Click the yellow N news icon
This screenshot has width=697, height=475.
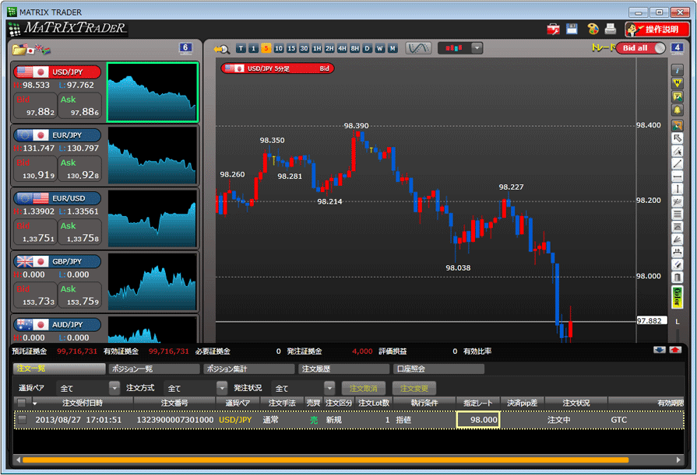[677, 83]
